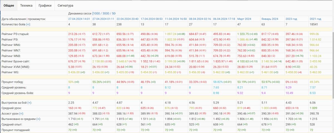Viewport: 334px width, 133px height.
Task: Open the 11.04.2024 16:50 update column link
Action: coord(176,19)
